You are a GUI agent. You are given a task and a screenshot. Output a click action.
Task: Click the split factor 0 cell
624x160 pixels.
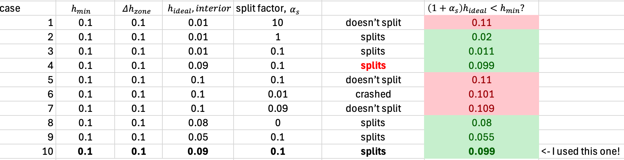pyautogui.click(x=277, y=123)
